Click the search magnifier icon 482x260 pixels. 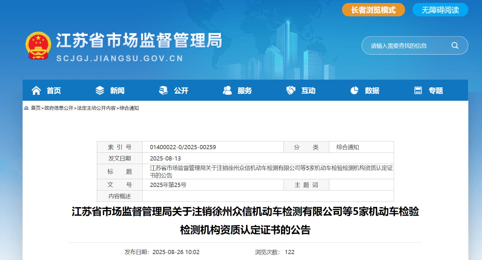[x=455, y=45]
